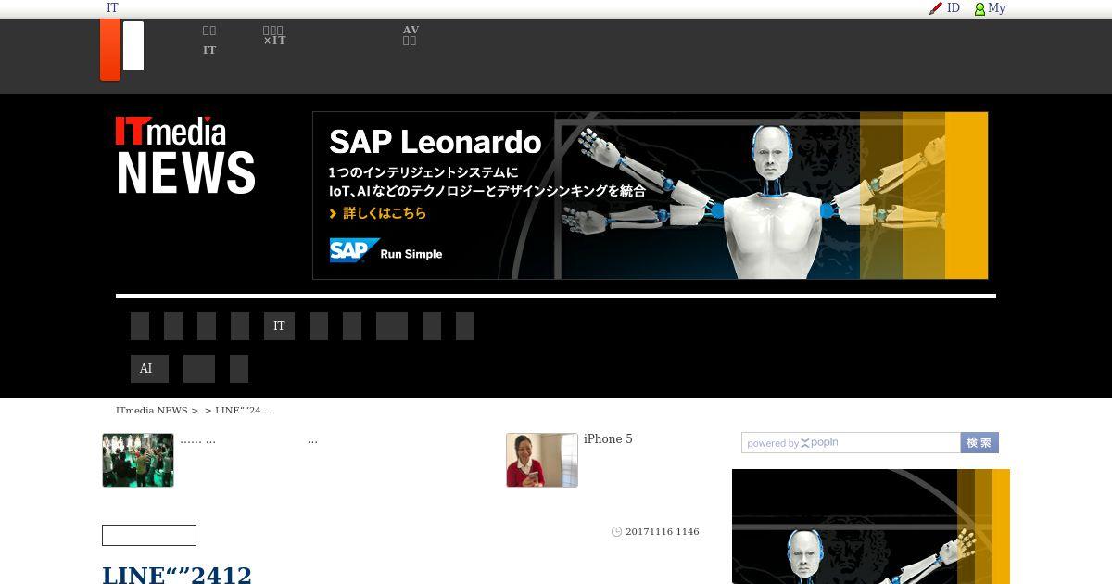Screen dimensions: 1112x584
Task: Open the crowd photo related article thumbnail
Action: click(x=138, y=460)
